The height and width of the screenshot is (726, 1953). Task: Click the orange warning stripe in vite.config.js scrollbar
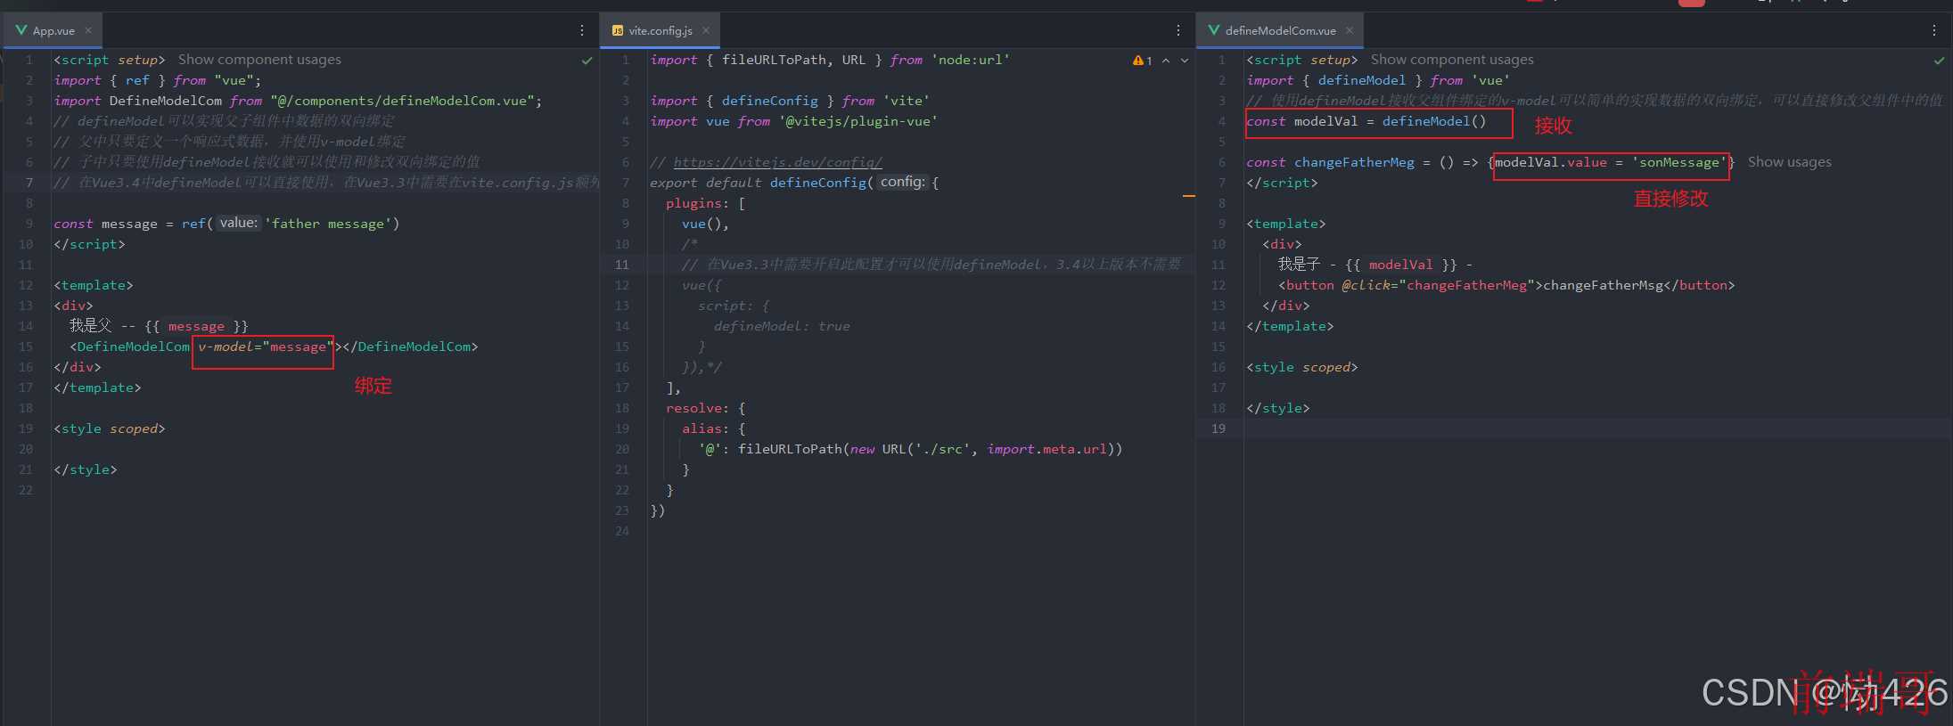[1188, 196]
